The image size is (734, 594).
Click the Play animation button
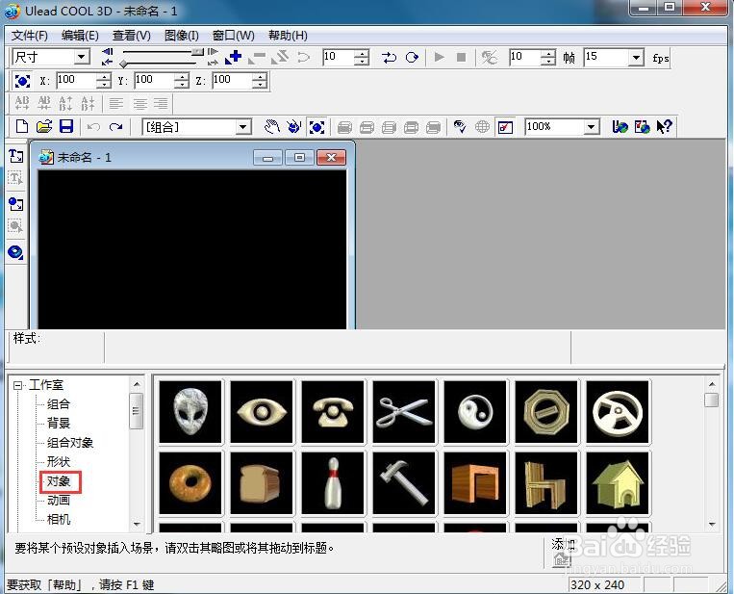[439, 57]
